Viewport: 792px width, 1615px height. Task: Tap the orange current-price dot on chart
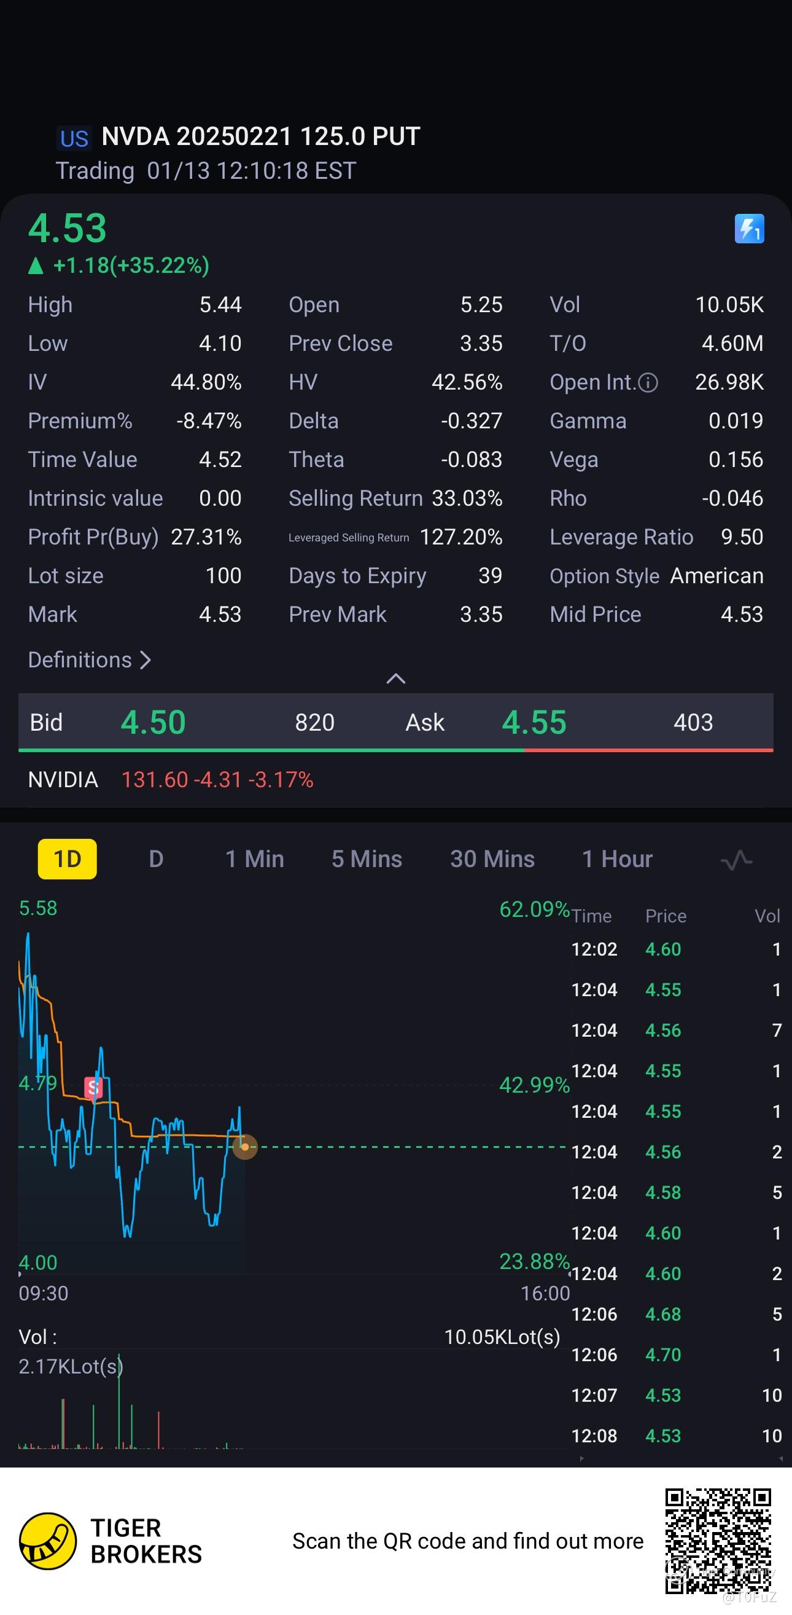245,1147
